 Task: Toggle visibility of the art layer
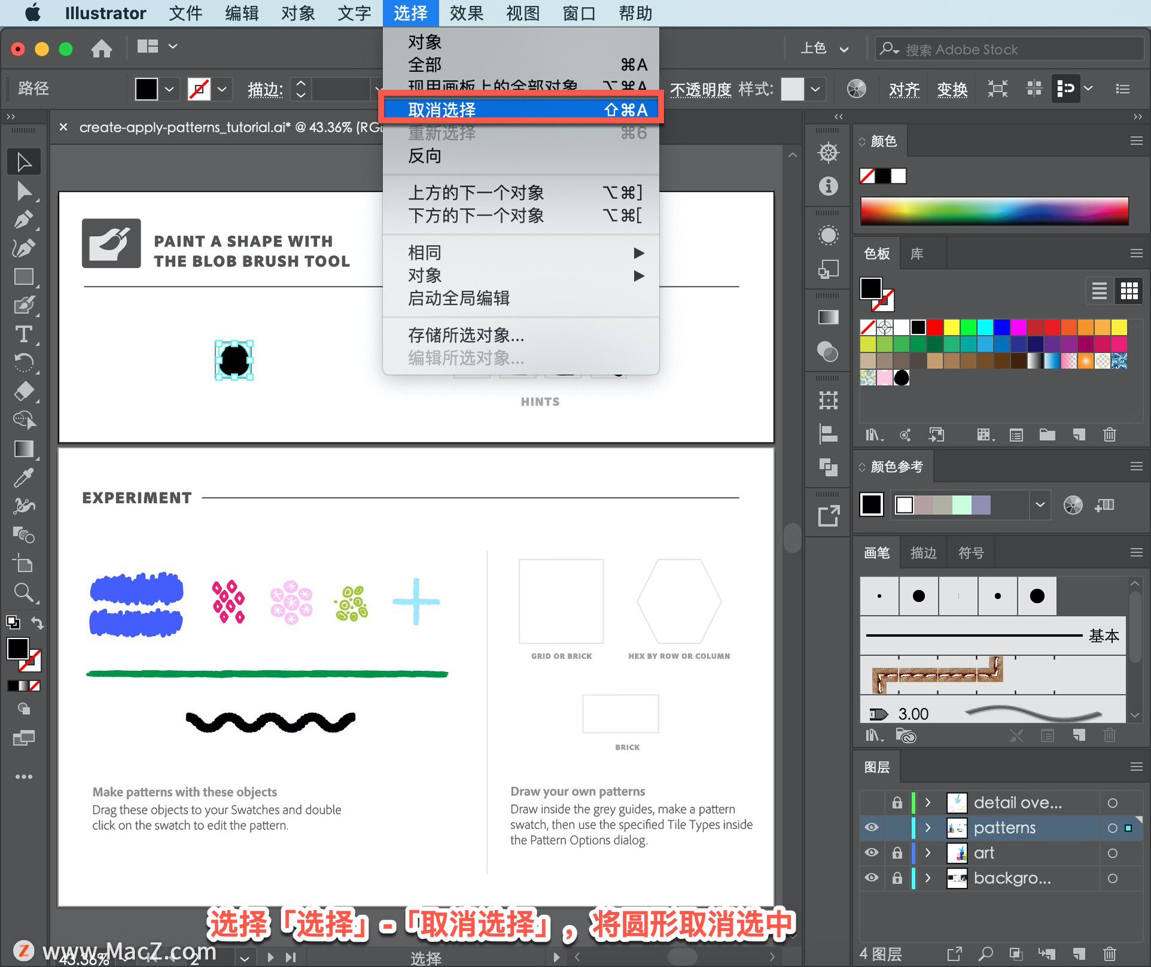(x=871, y=852)
